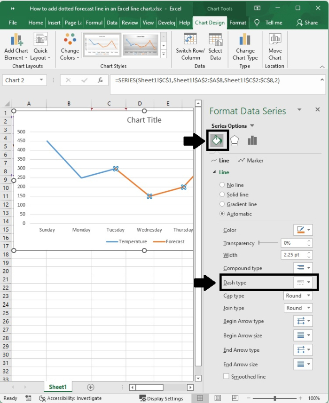329x403 pixels.
Task: Click Change Chart Type
Action: pyautogui.click(x=245, y=47)
